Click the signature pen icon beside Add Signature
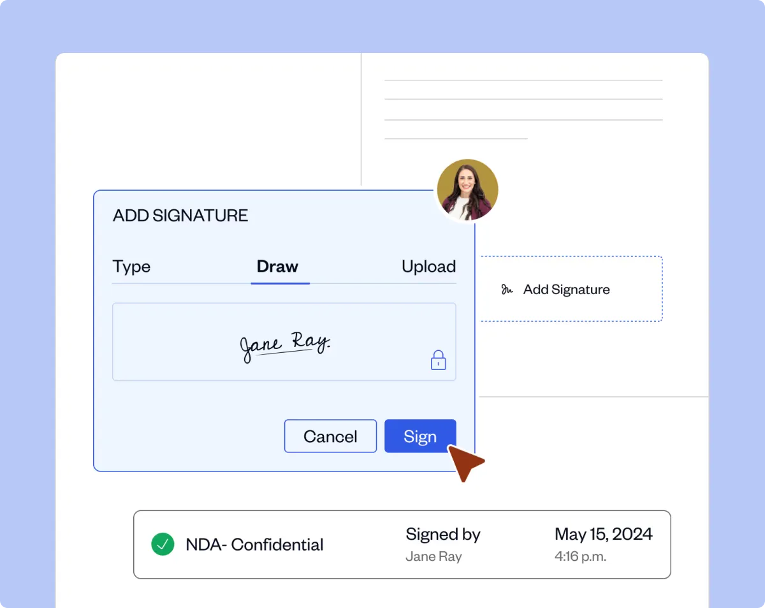This screenshot has width=765, height=608. click(507, 290)
